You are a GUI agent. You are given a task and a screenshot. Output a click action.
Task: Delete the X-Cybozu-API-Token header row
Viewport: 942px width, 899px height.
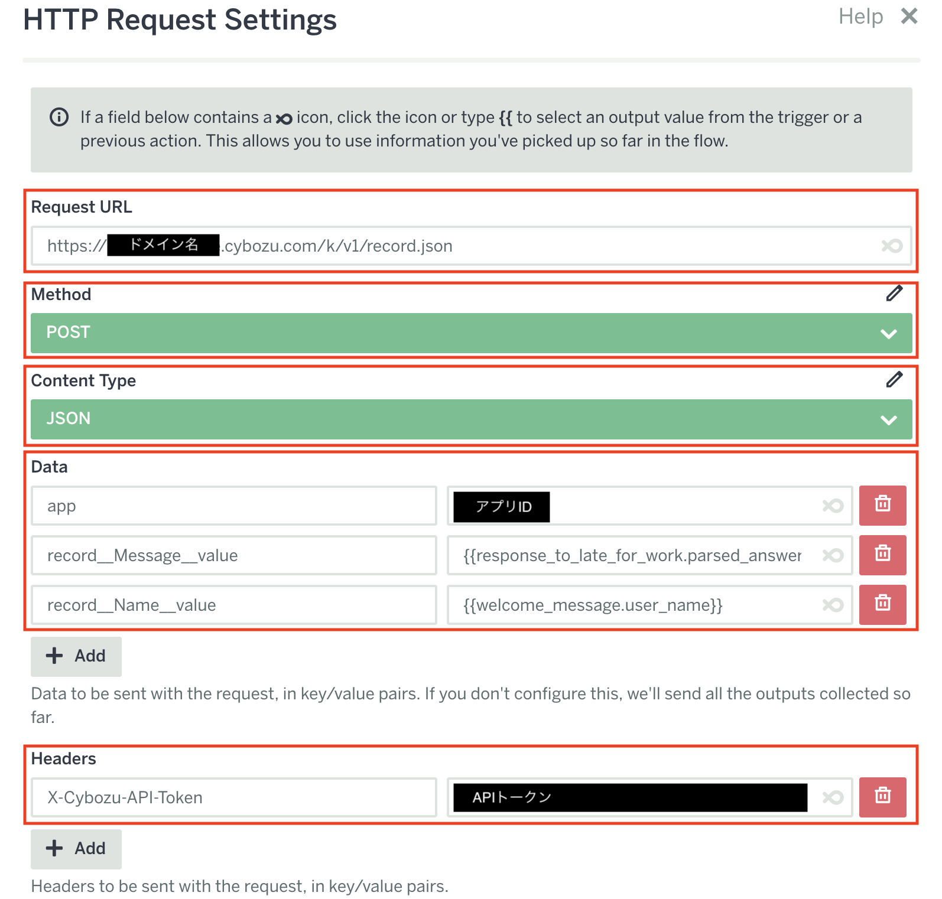click(882, 797)
